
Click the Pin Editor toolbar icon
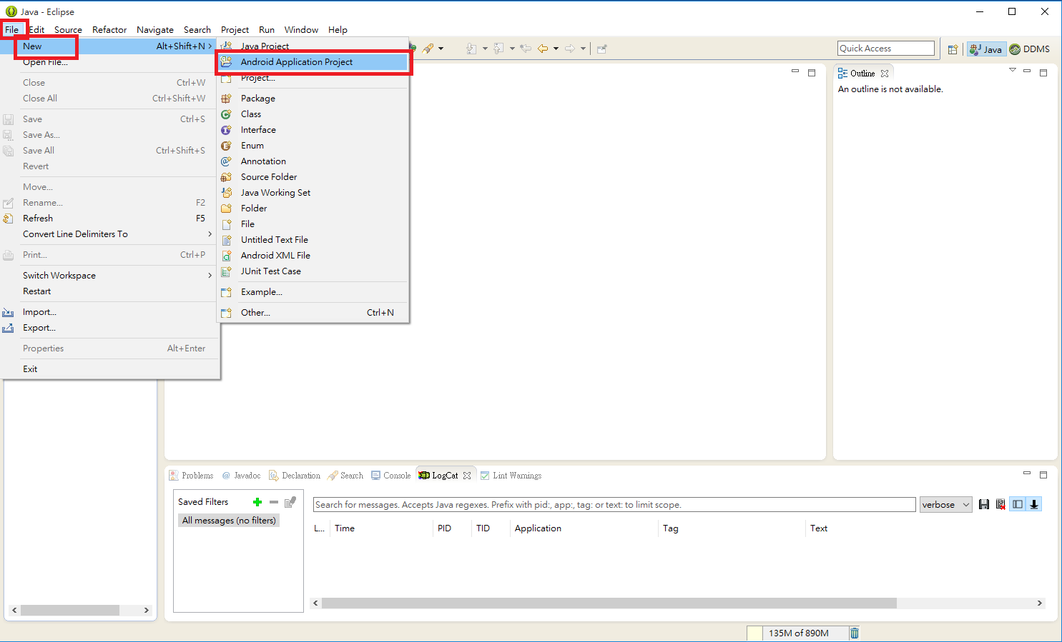coord(602,49)
